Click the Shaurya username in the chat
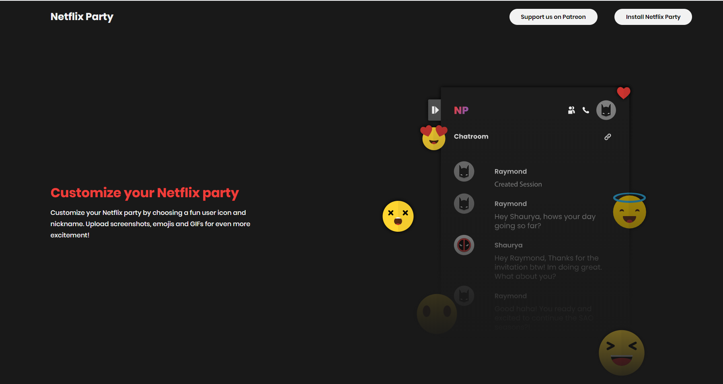This screenshot has width=723, height=384. 509,245
